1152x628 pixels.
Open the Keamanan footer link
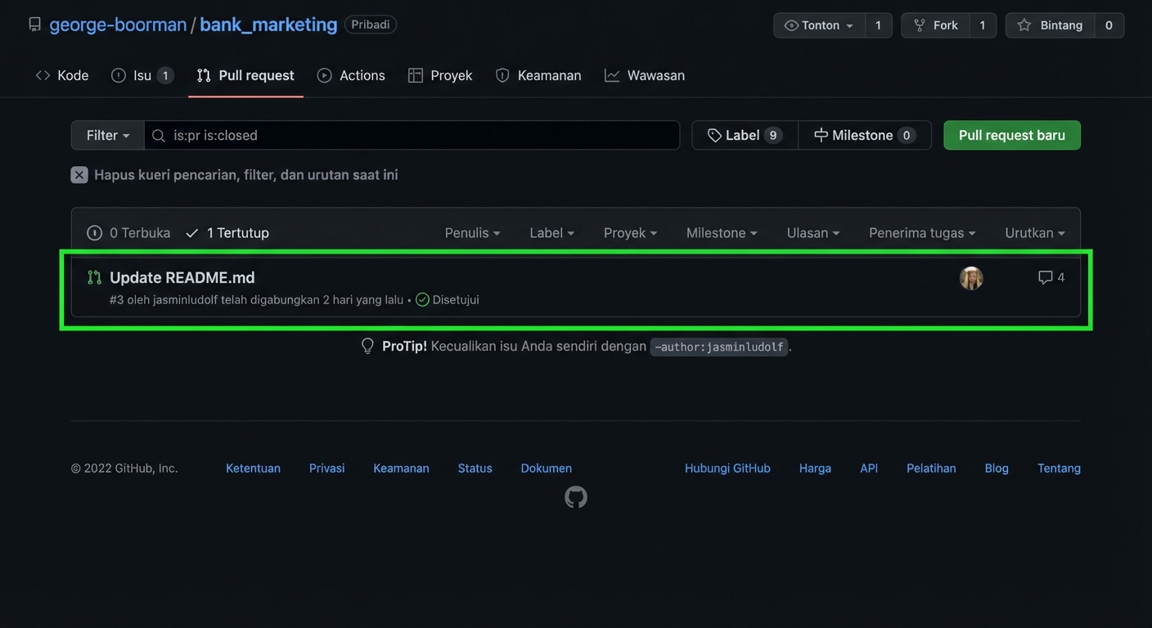coord(401,469)
